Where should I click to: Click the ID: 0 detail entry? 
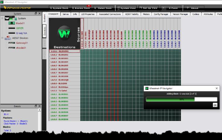click(x=6, y=114)
